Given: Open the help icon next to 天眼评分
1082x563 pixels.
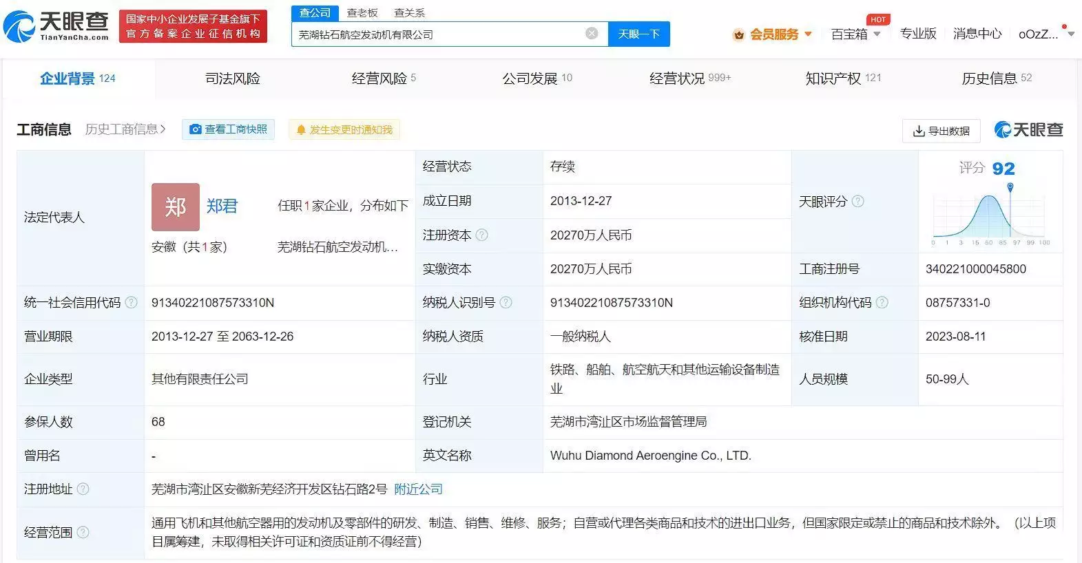Looking at the screenshot, I should (857, 201).
